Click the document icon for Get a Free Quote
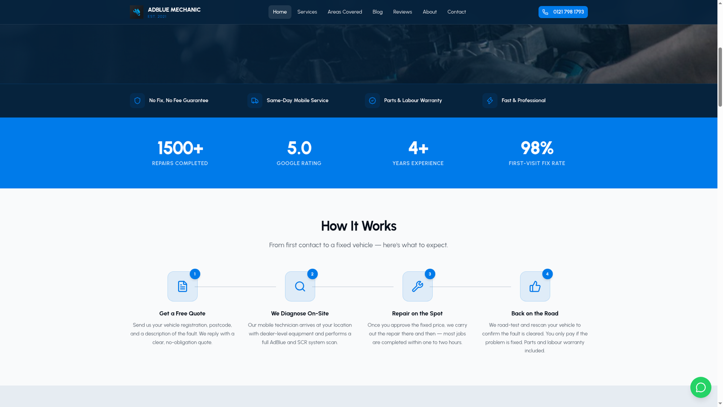The height and width of the screenshot is (407, 723). [183, 287]
